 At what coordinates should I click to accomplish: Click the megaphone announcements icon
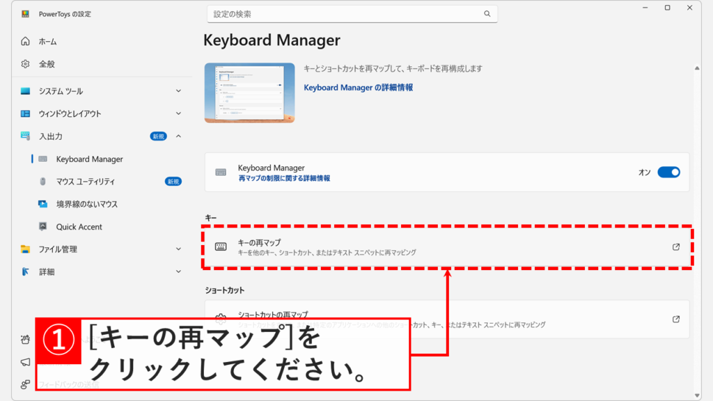pos(25,361)
